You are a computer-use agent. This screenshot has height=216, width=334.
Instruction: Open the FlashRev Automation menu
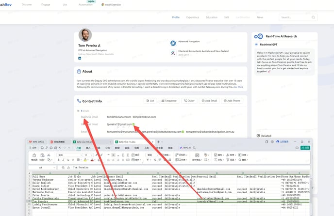(x=85, y=4)
